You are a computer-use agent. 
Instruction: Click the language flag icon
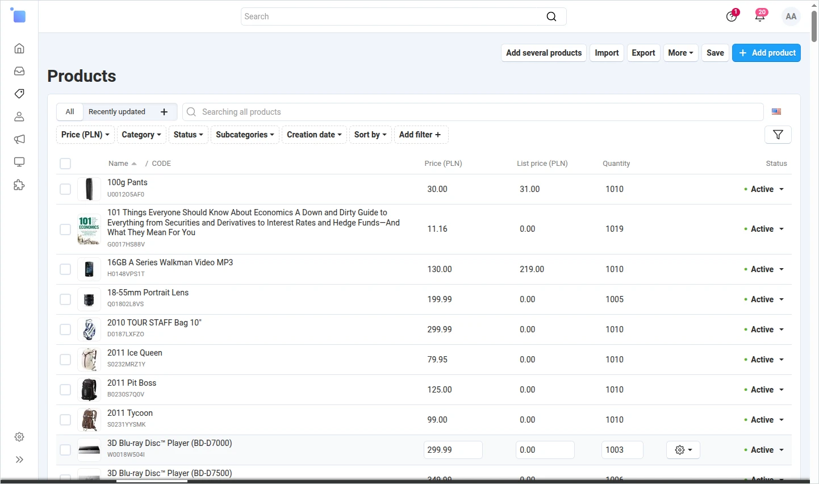(x=776, y=112)
